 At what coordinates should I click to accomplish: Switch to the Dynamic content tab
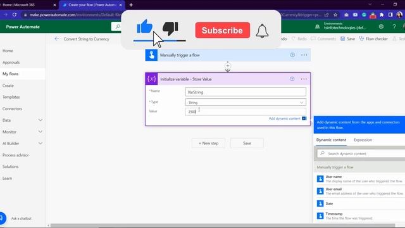pos(331,140)
